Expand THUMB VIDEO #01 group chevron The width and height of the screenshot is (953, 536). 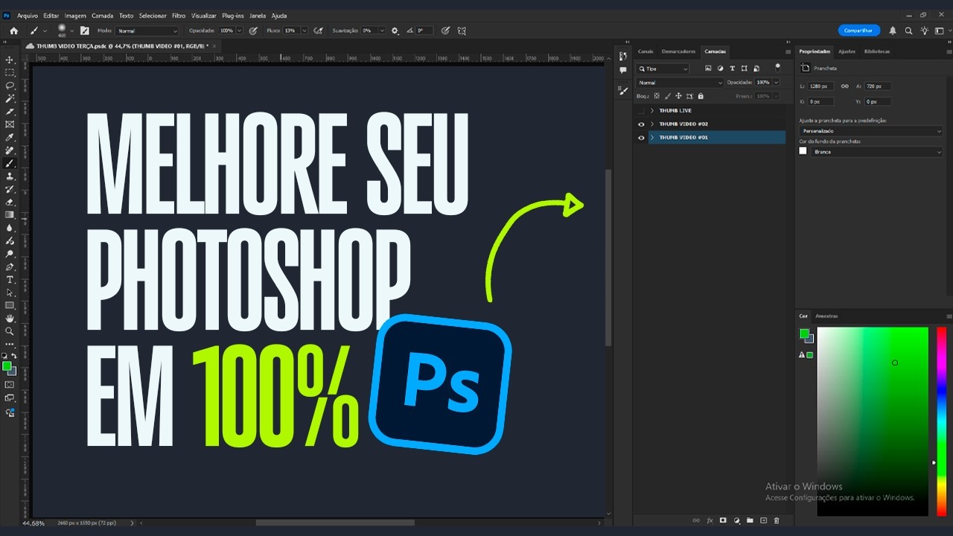[652, 138]
